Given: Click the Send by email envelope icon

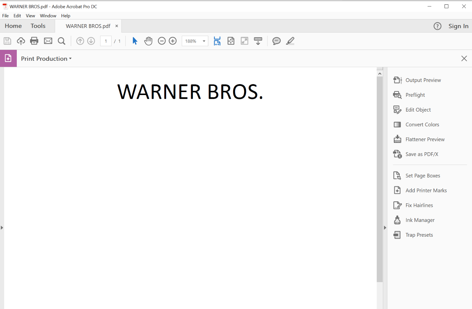Looking at the screenshot, I should click(48, 41).
